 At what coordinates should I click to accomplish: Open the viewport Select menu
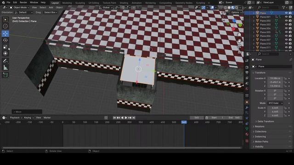43,7
